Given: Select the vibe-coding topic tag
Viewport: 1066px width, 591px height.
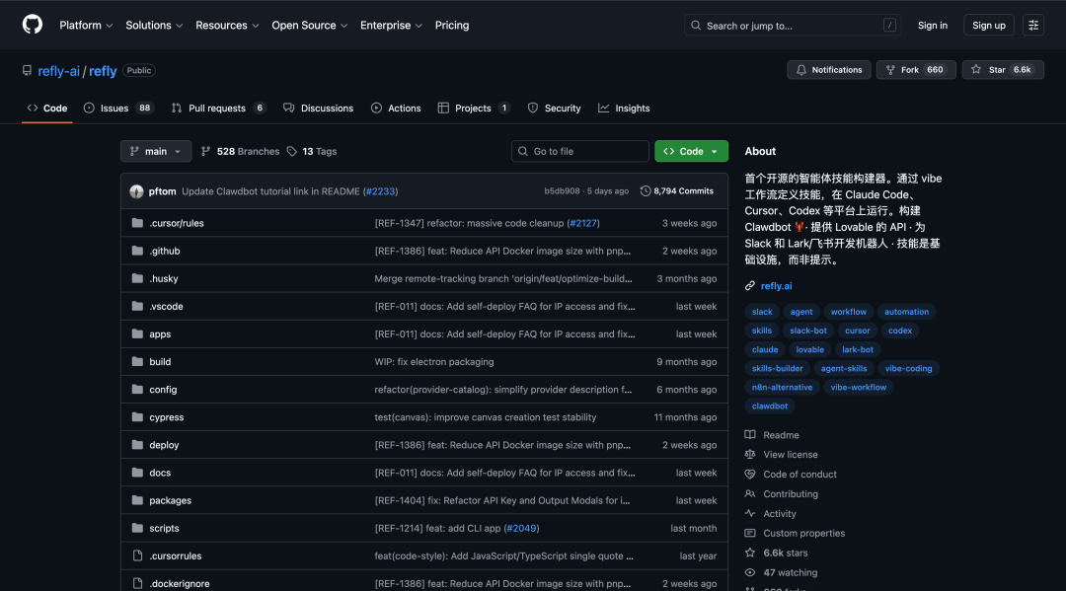Looking at the screenshot, I should [x=908, y=368].
